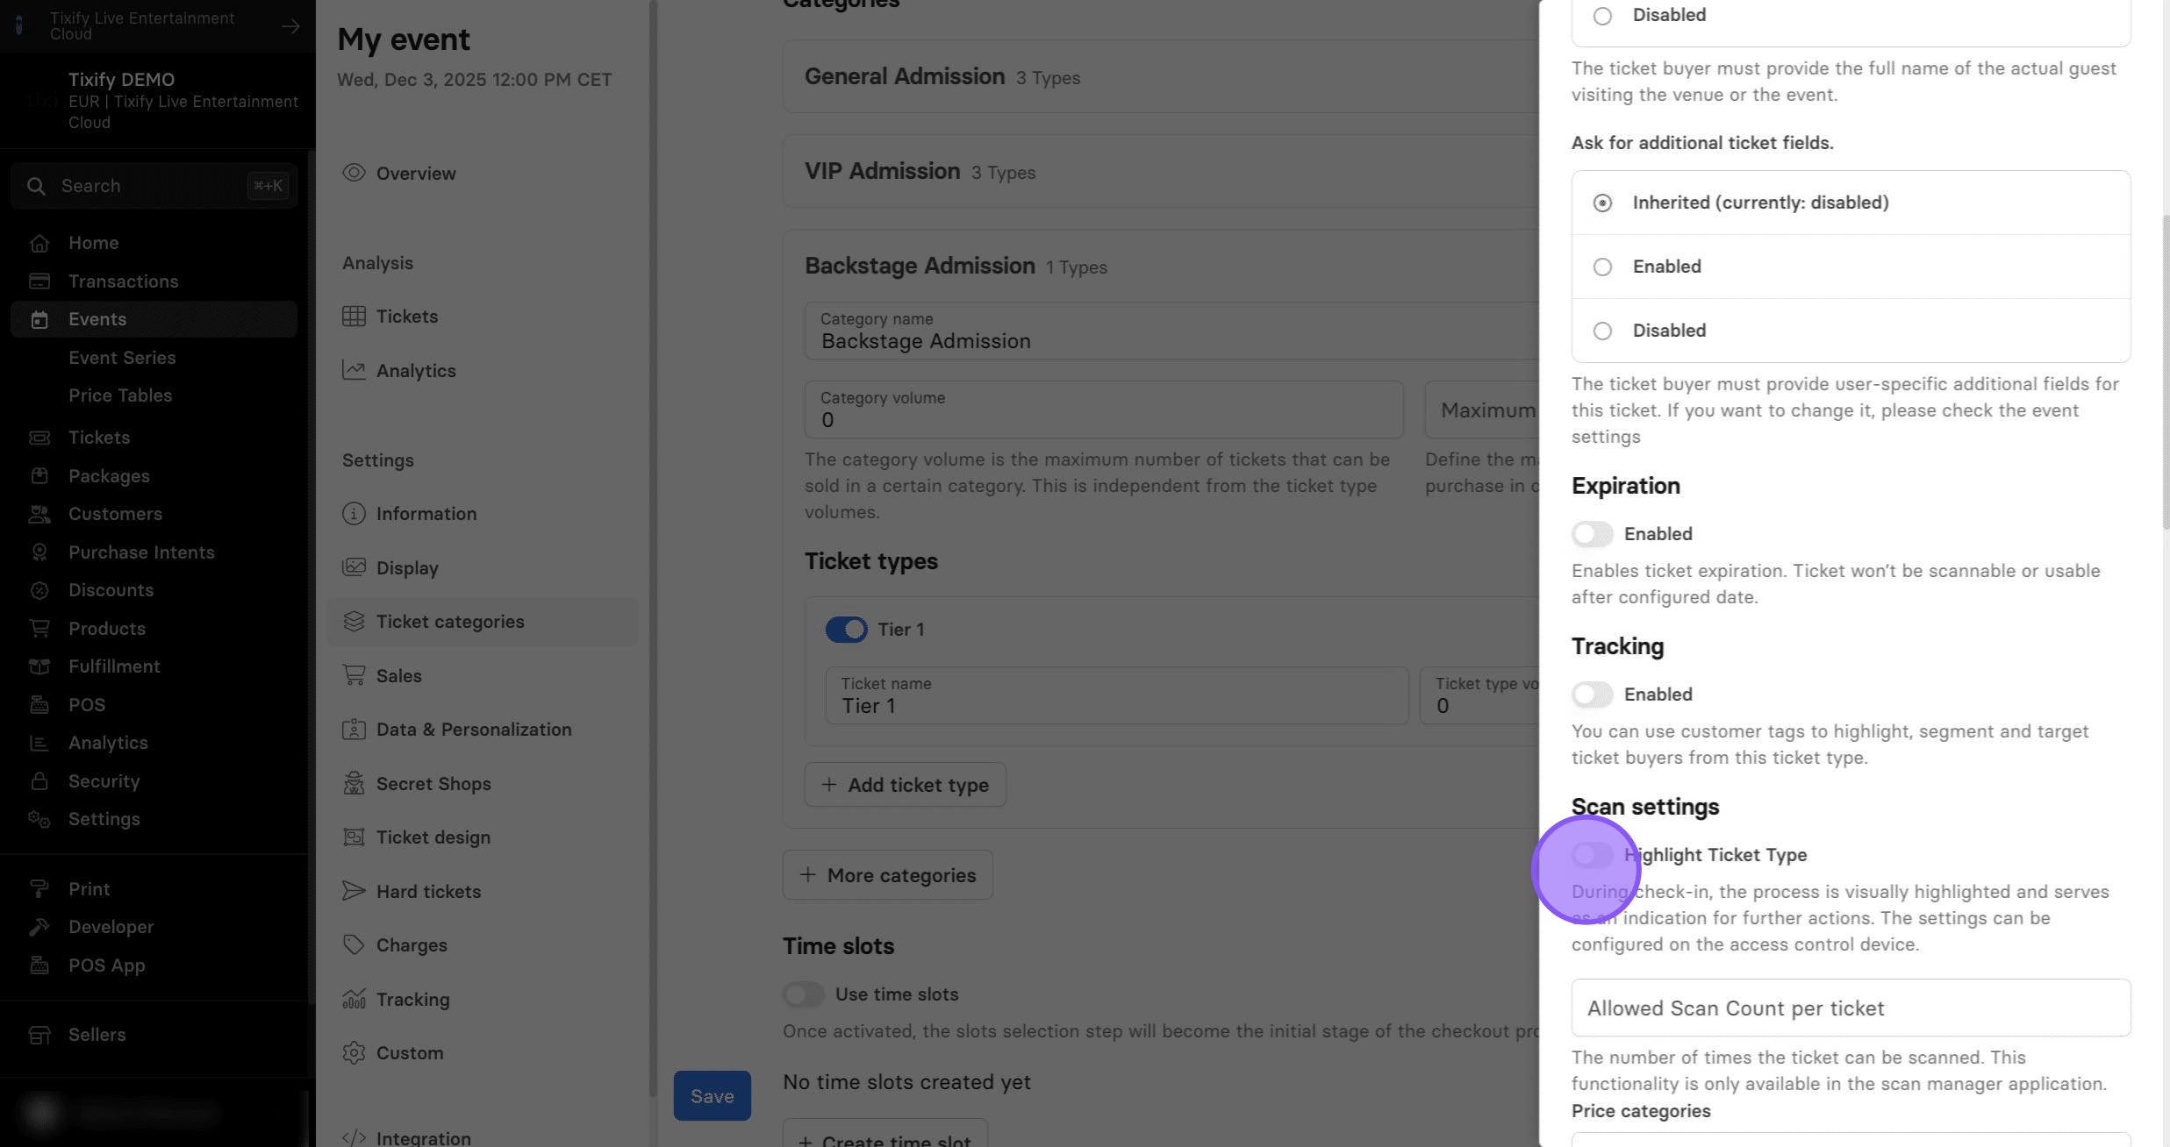Select Enabled radio for additional ticket fields
The image size is (2170, 1147).
[1602, 267]
